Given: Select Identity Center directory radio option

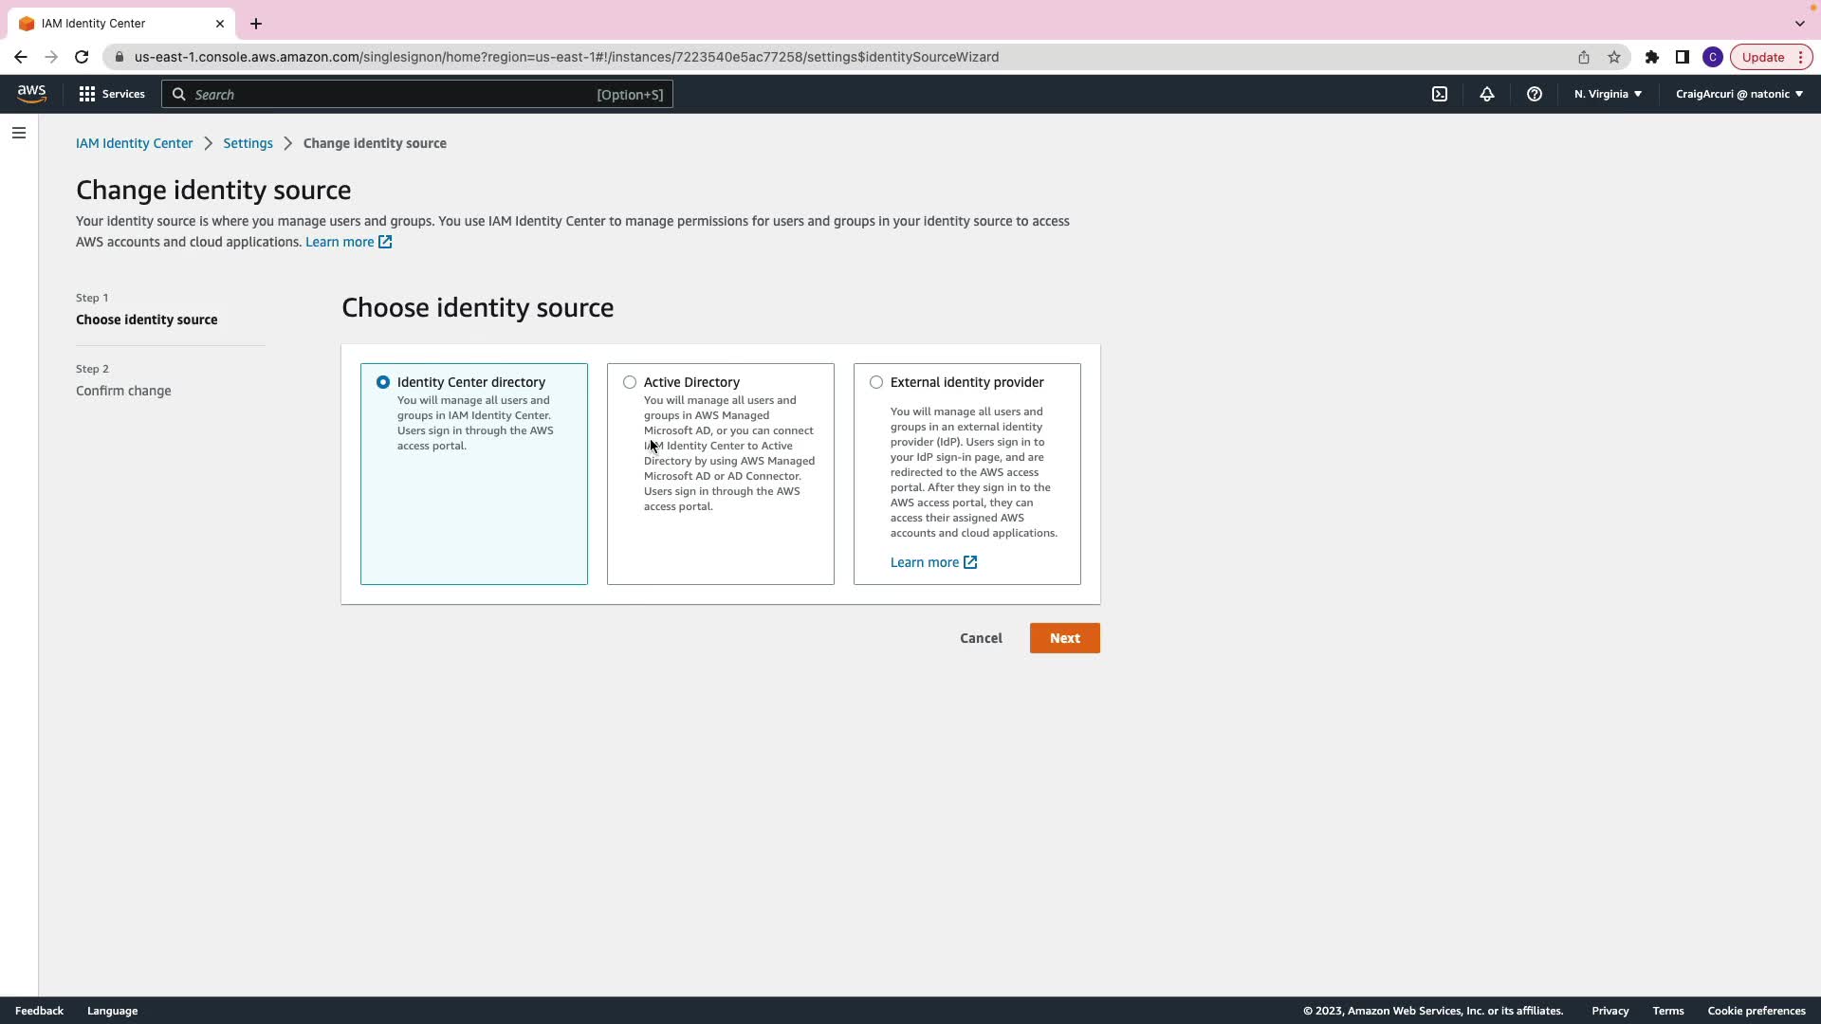Looking at the screenshot, I should click(383, 382).
